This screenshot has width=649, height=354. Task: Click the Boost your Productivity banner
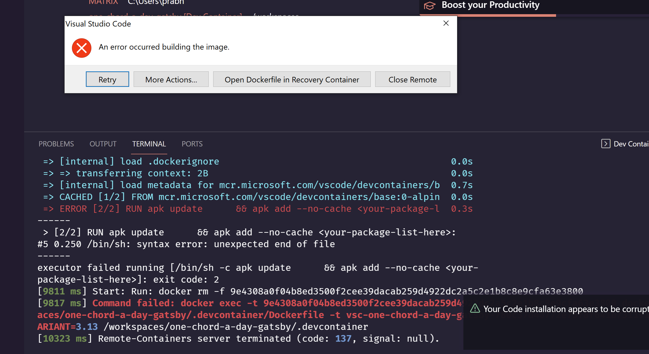pyautogui.click(x=490, y=5)
